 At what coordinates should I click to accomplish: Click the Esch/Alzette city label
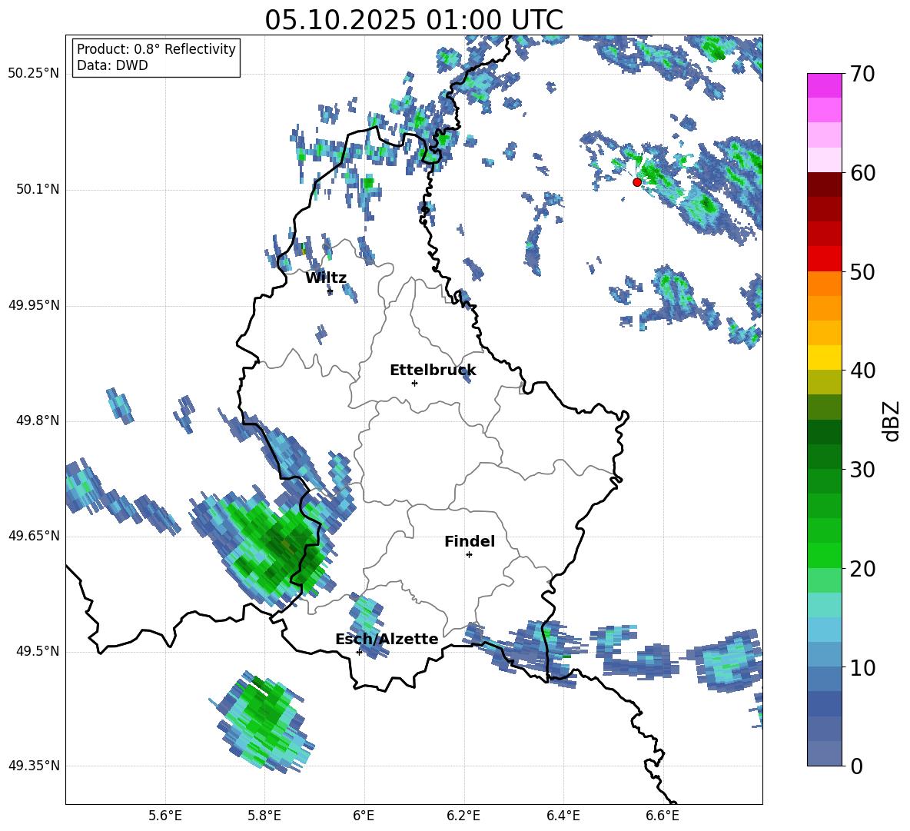(387, 639)
